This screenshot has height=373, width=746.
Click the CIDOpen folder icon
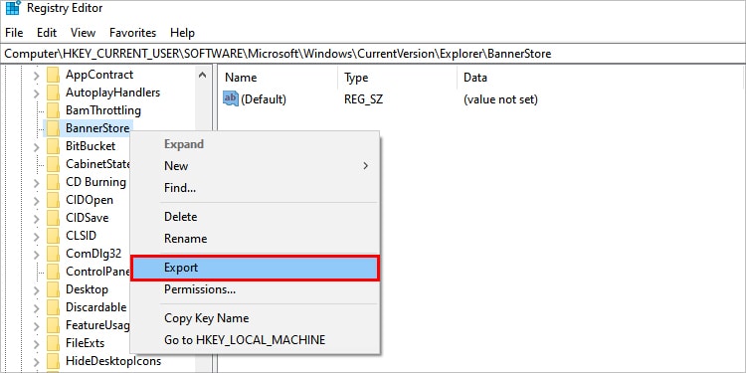[53, 200]
